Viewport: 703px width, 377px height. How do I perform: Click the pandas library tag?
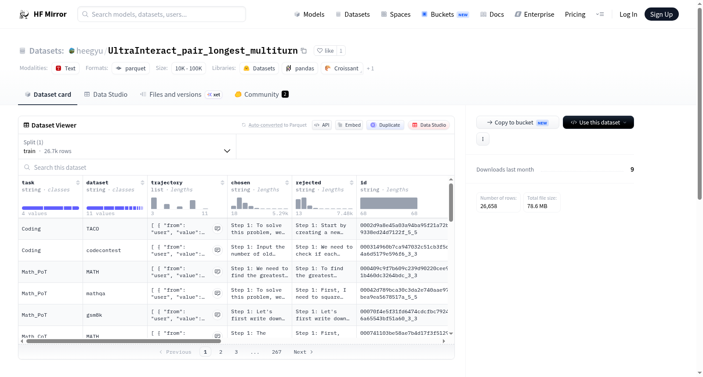point(300,68)
